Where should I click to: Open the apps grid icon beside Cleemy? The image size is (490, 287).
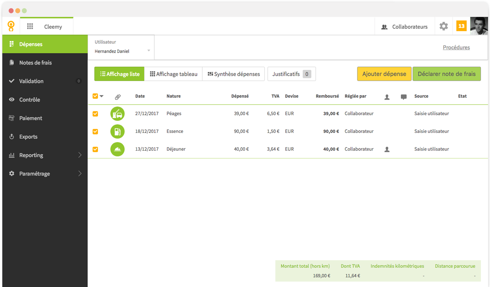click(x=30, y=27)
